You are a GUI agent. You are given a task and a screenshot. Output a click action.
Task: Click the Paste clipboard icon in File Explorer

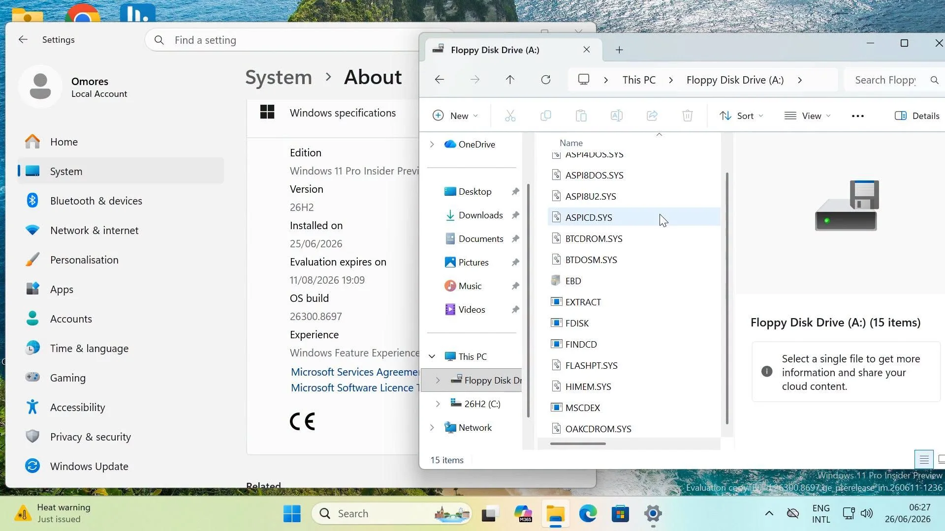point(581,116)
